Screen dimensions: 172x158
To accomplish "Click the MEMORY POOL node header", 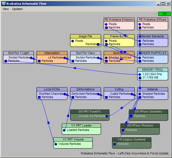I will [x=152, y=70].
